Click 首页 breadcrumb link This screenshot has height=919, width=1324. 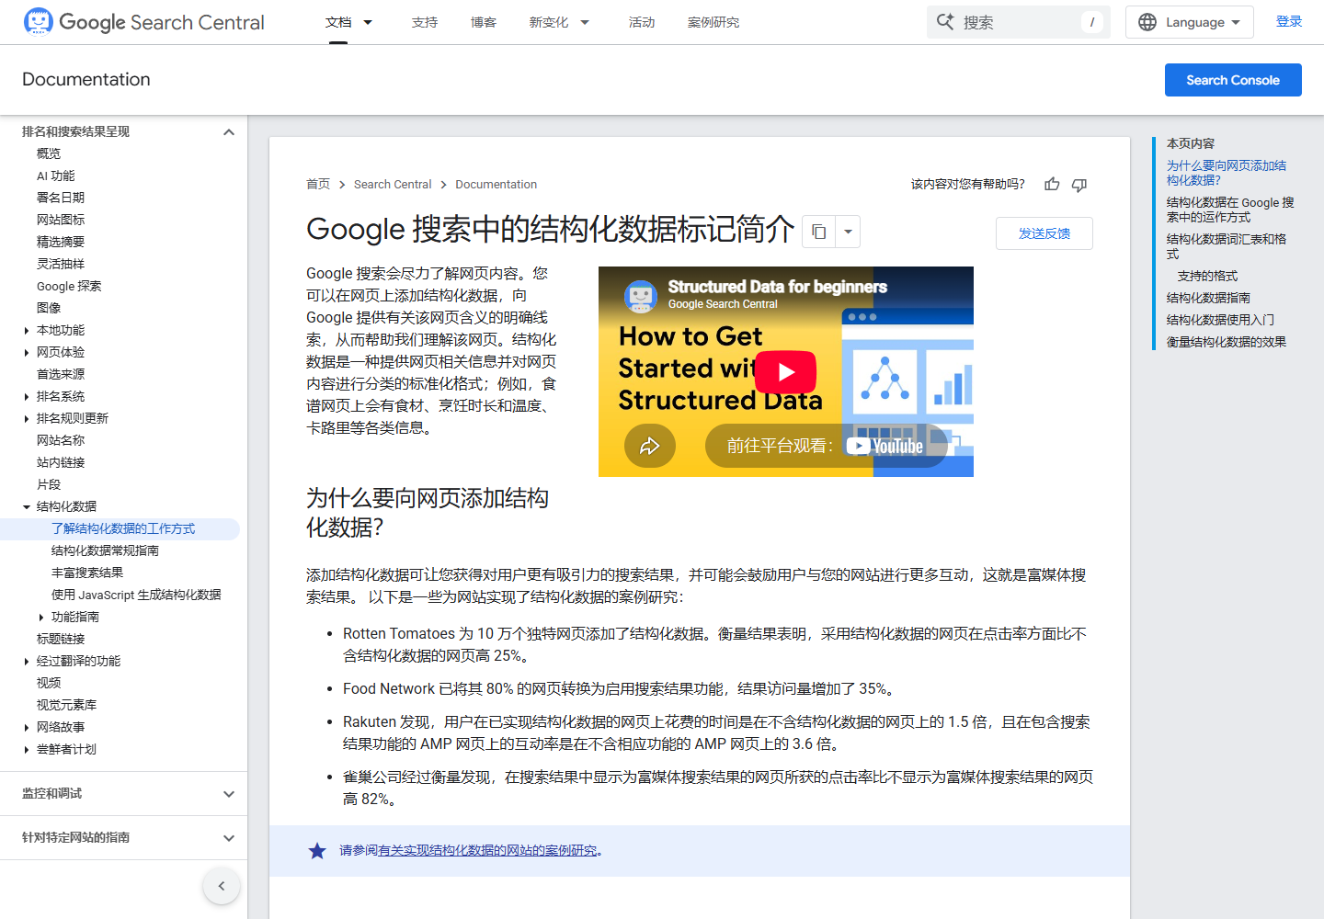coord(318,185)
